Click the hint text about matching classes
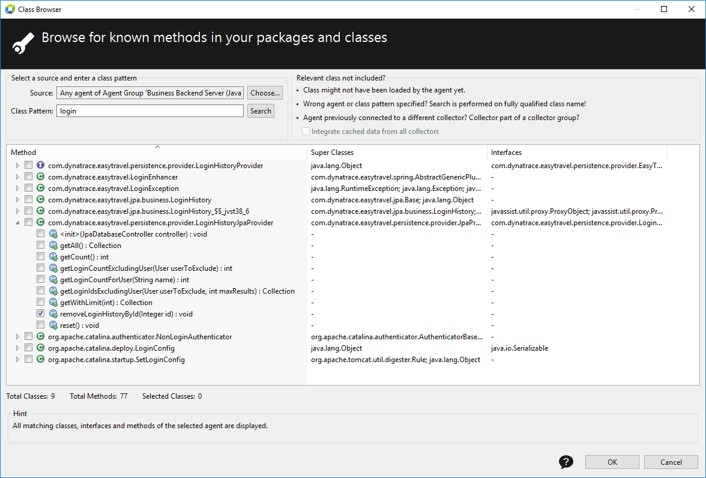 click(x=140, y=425)
